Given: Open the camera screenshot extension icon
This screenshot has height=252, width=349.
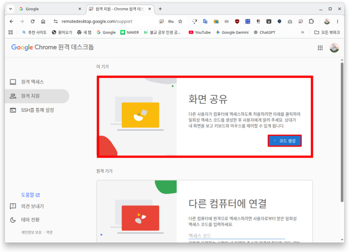Looking at the screenshot, I should click(x=290, y=21).
